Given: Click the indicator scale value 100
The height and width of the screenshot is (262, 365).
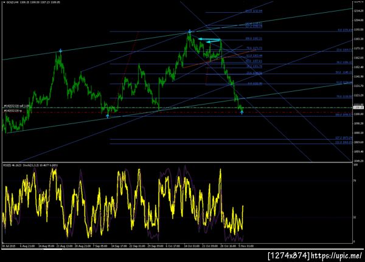Looking at the screenshot, I should (355, 165).
